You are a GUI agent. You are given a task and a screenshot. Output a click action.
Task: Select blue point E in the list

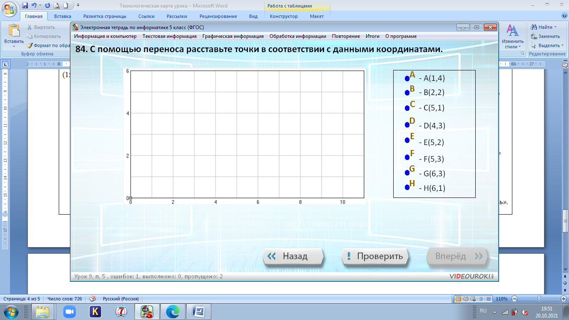407,140
